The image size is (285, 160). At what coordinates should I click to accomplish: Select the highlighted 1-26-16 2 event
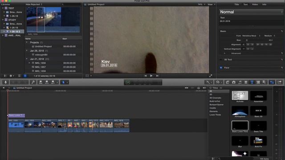click(12, 32)
